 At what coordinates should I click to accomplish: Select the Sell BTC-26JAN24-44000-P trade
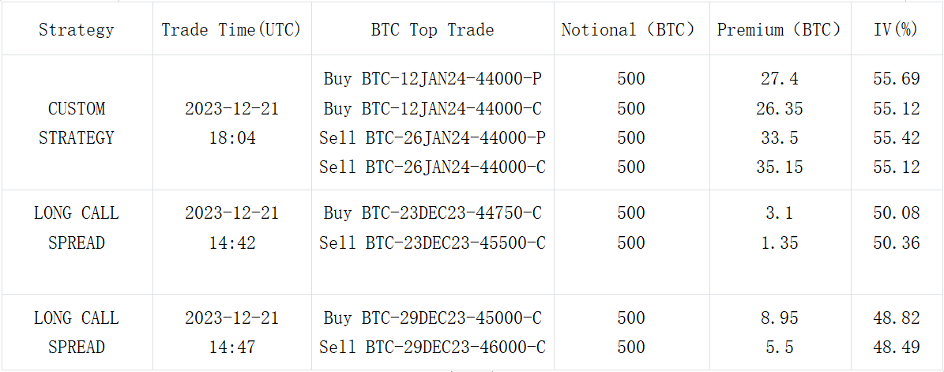point(432,138)
